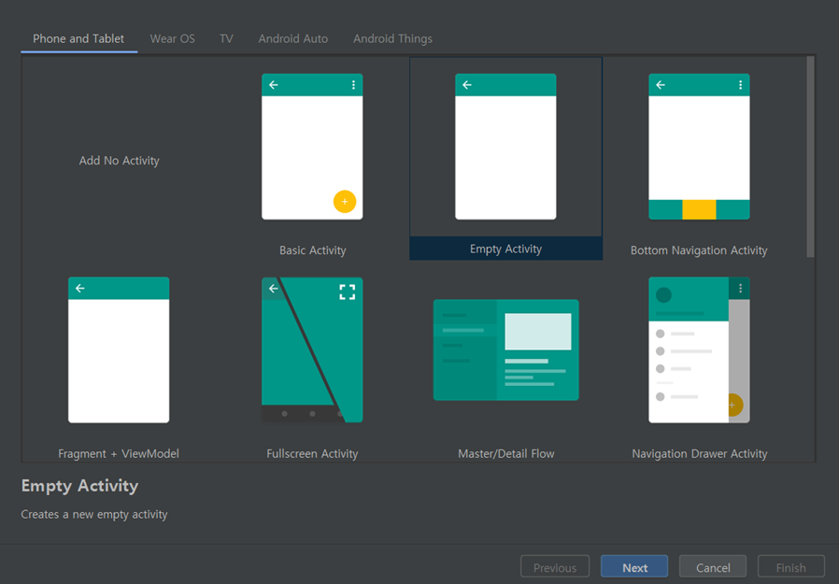Open the TV tab
This screenshot has height=584, width=839.
tap(226, 38)
